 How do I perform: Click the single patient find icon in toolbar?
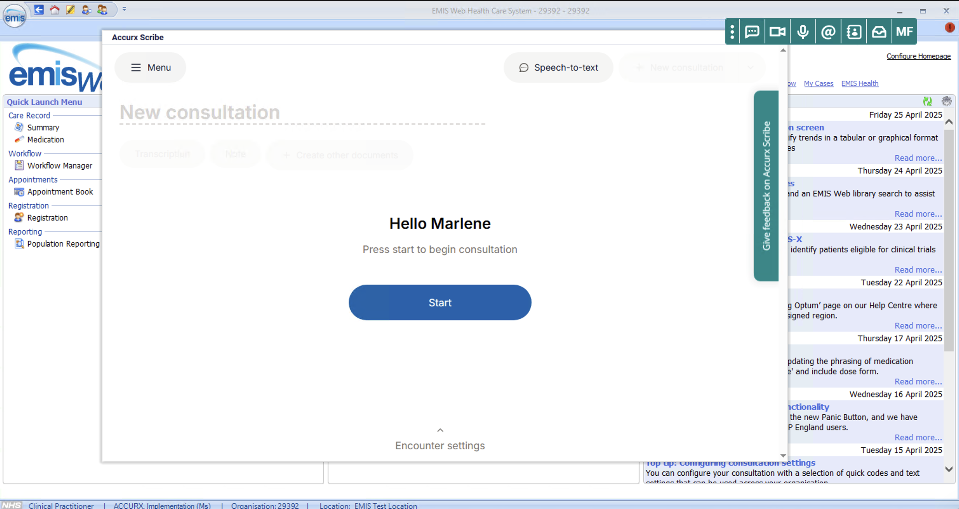pos(86,10)
